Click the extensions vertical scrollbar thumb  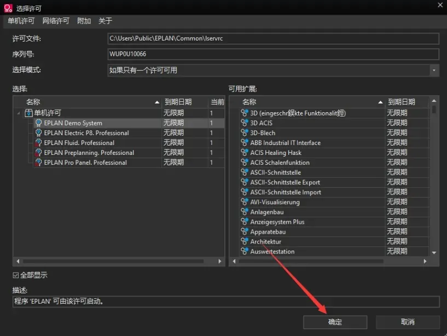tap(434, 109)
